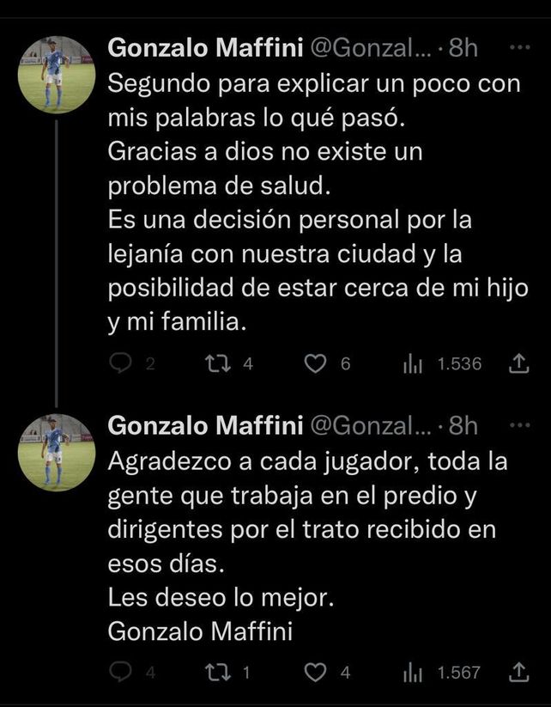Screen dimensions: 551x707
Task: Click the @Gonzal... handle in the second tweet
Action: click(370, 425)
